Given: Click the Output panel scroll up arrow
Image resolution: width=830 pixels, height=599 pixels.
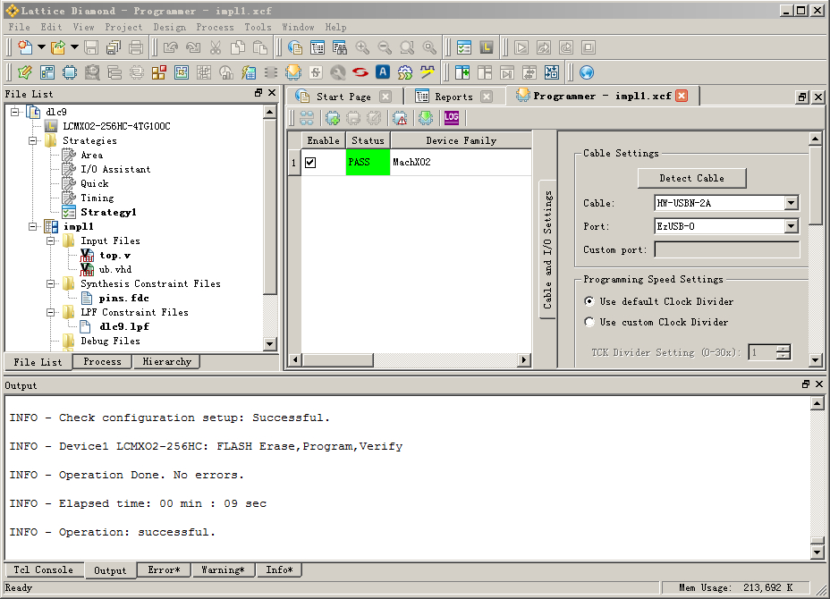Looking at the screenshot, I should (x=817, y=404).
